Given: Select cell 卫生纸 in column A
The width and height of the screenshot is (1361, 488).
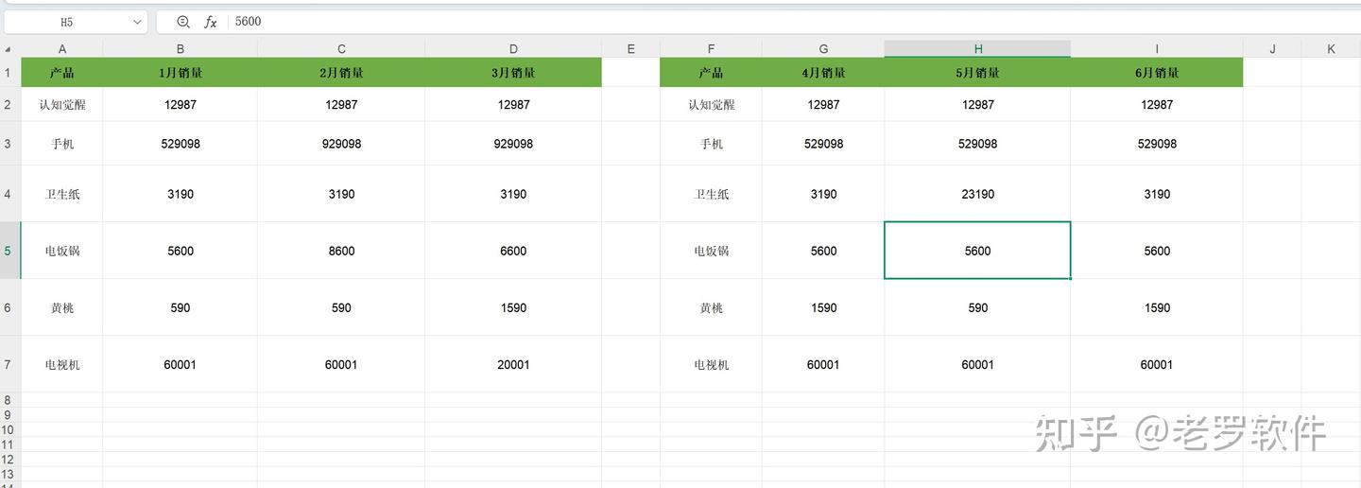Looking at the screenshot, I should point(62,194).
